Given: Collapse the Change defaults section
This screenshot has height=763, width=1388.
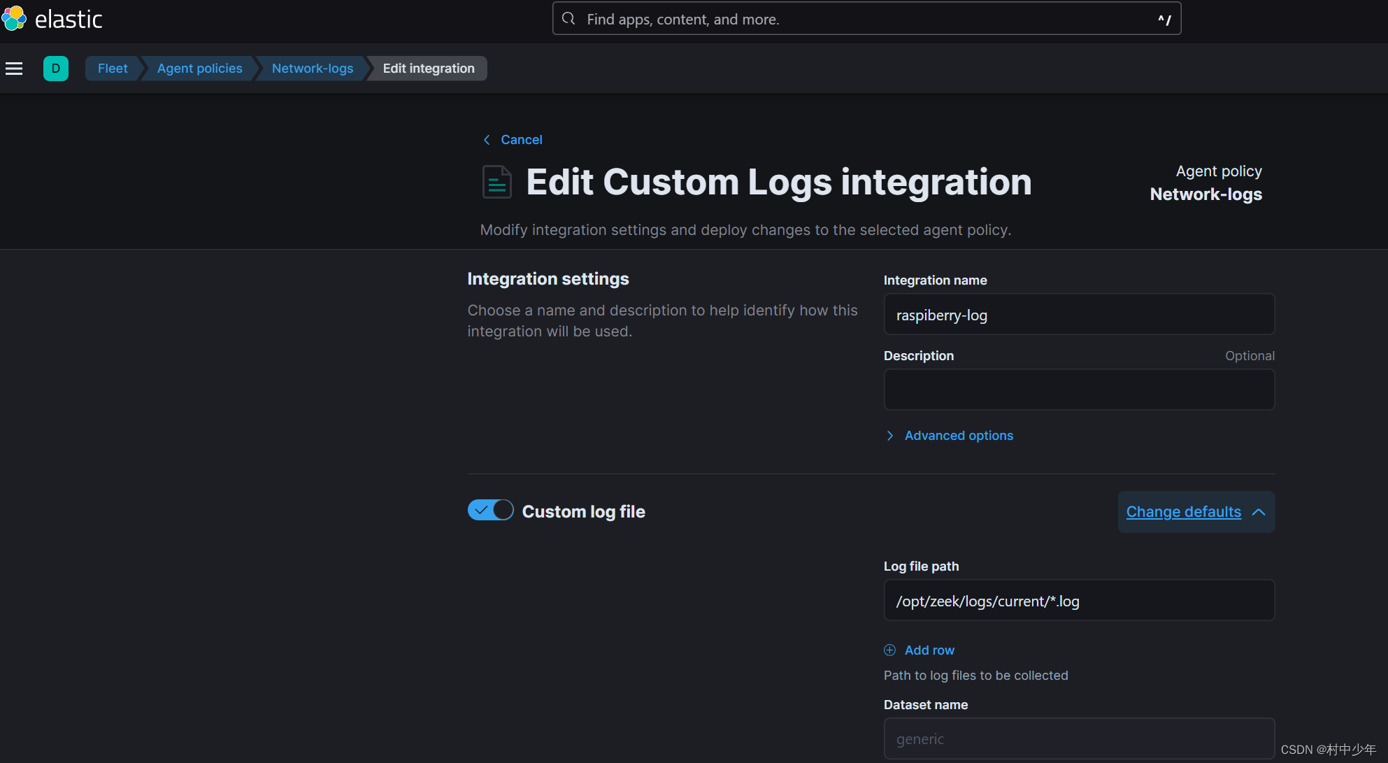Looking at the screenshot, I should (1196, 512).
